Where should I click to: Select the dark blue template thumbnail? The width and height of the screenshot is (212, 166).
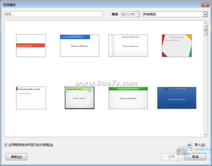coord(177,98)
